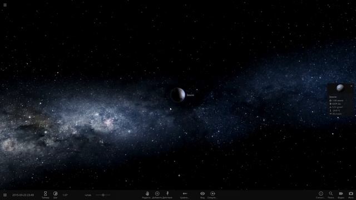Image resolution: width=356 pixels, height=200 pixels.
Task: Close the planet info panel
Action: point(352,86)
